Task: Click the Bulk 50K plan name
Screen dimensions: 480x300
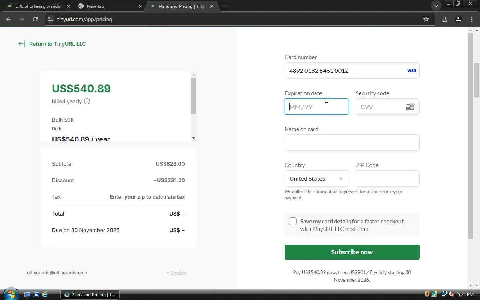Action: pos(63,120)
